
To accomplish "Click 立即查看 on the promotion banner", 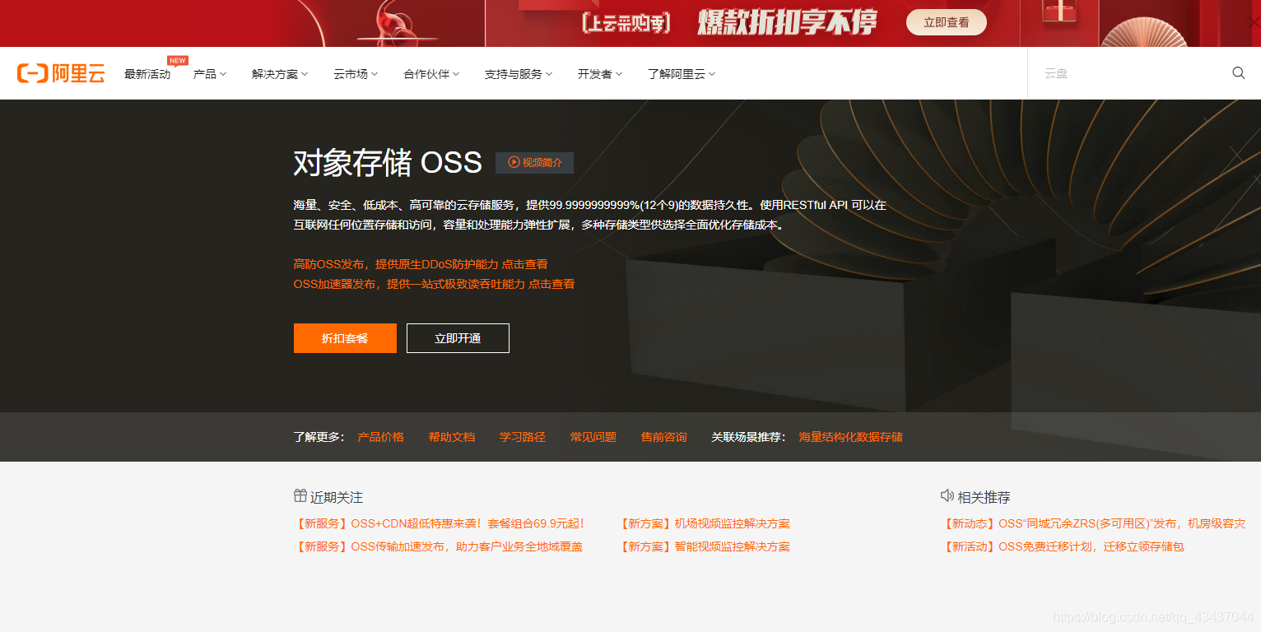I will 946,22.
